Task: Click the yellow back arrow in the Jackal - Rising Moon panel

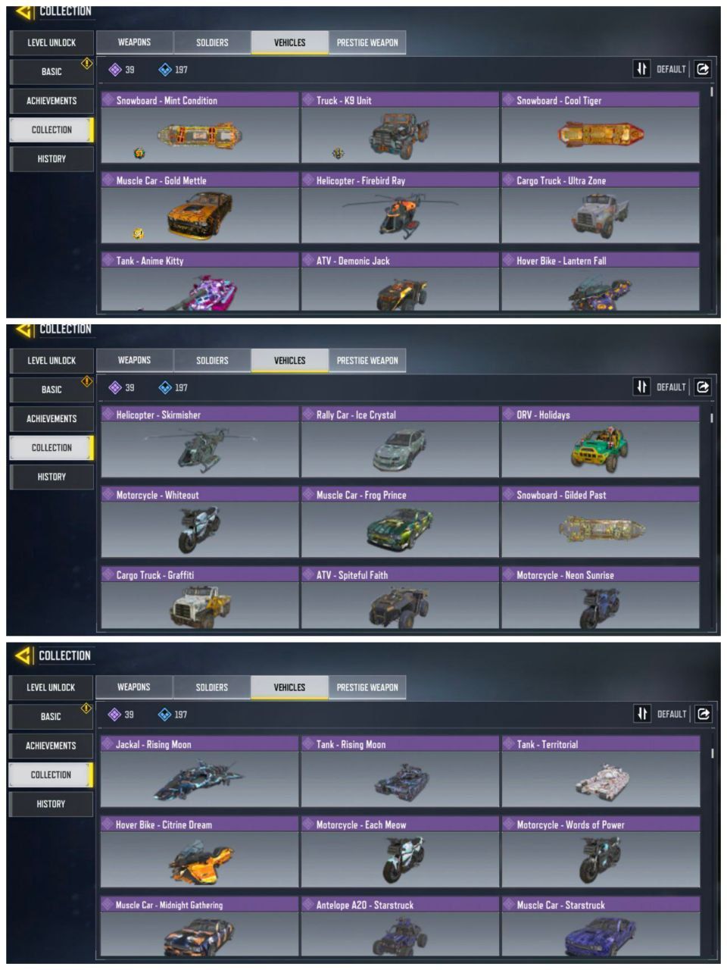Action: (23, 656)
